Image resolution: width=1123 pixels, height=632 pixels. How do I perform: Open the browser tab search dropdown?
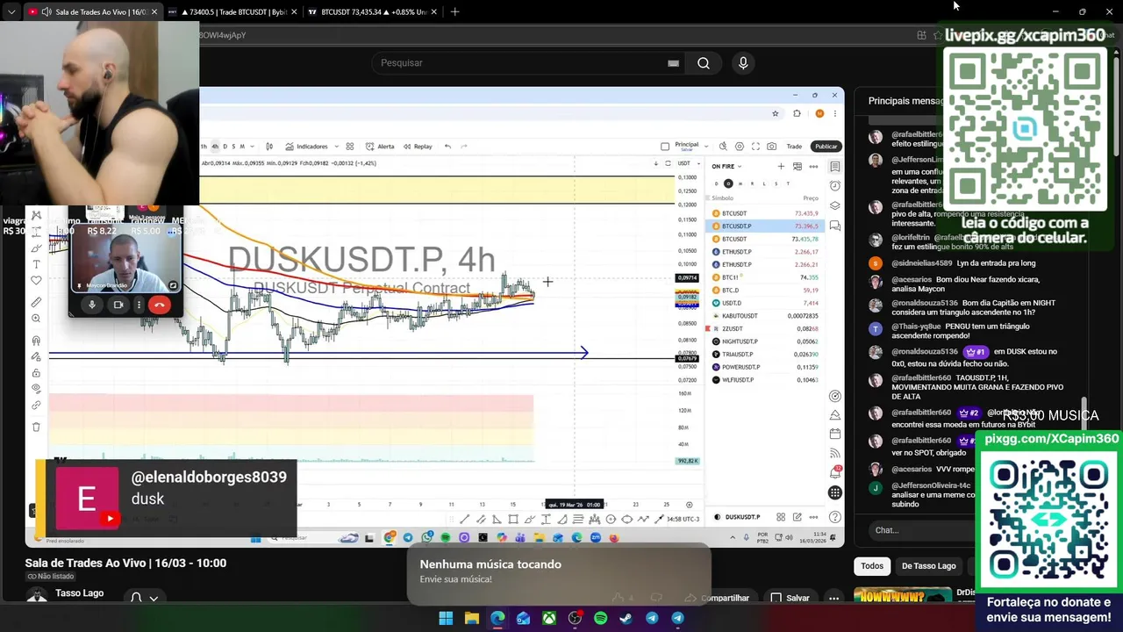tap(11, 11)
